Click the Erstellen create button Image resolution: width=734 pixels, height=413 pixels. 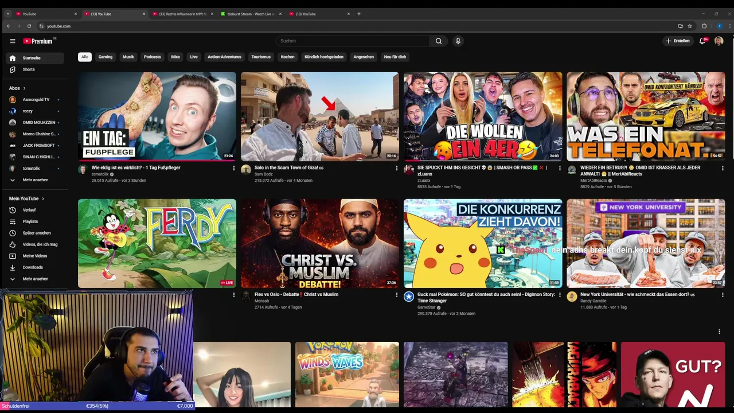tap(677, 41)
